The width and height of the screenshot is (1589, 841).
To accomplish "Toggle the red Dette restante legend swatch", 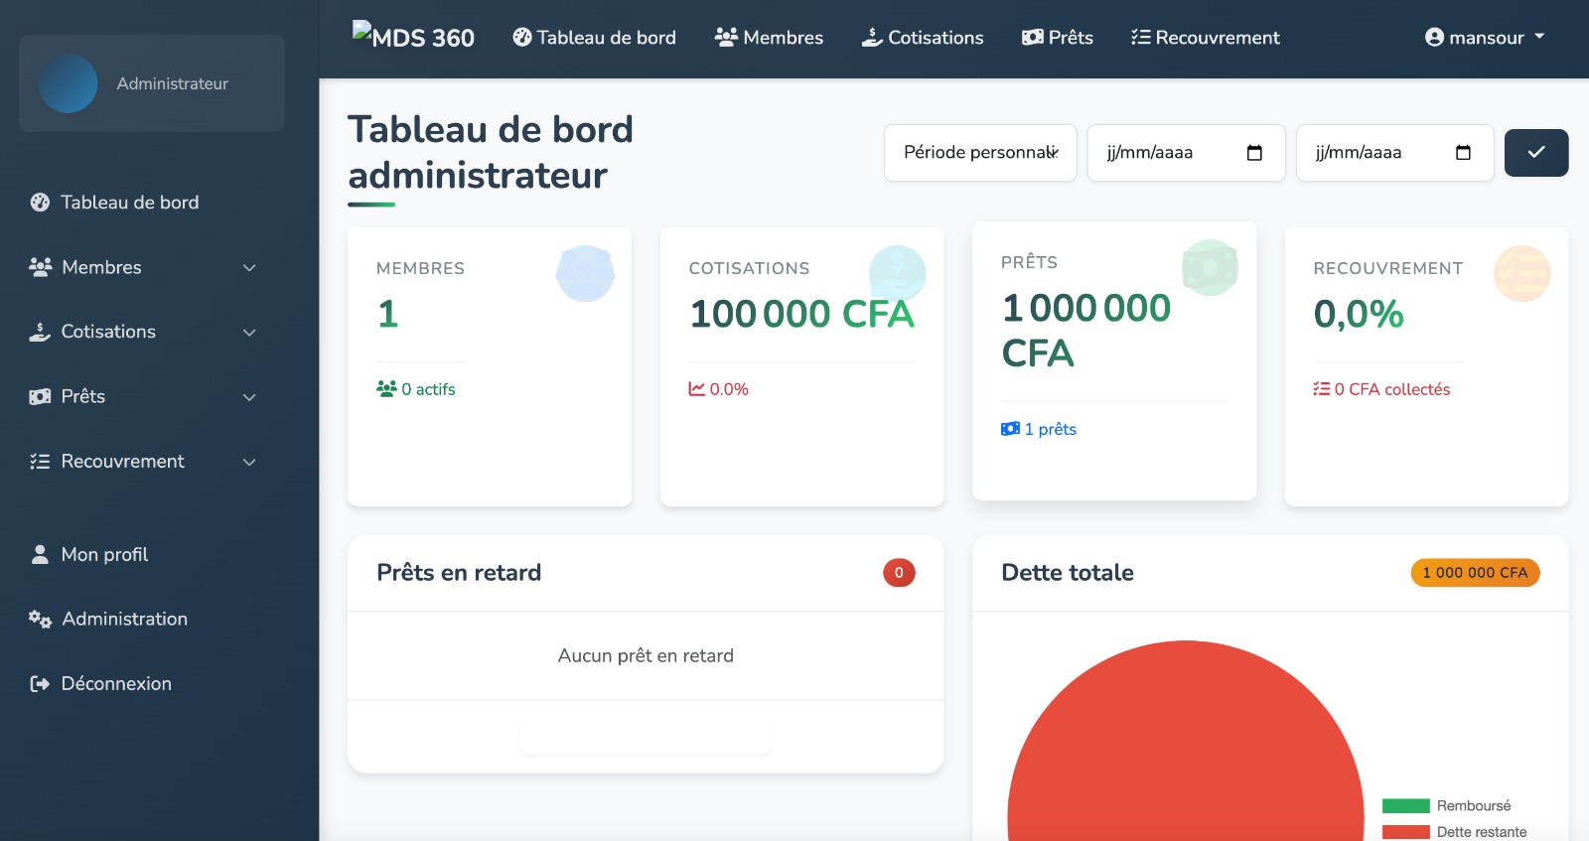I will [x=1405, y=832].
